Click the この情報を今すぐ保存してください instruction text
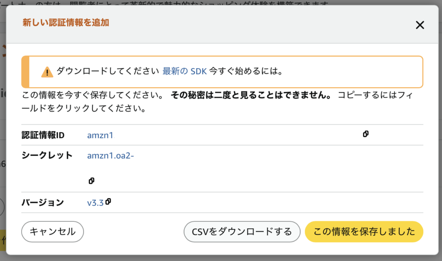Image resolution: width=442 pixels, height=261 pixels. (x=93, y=95)
